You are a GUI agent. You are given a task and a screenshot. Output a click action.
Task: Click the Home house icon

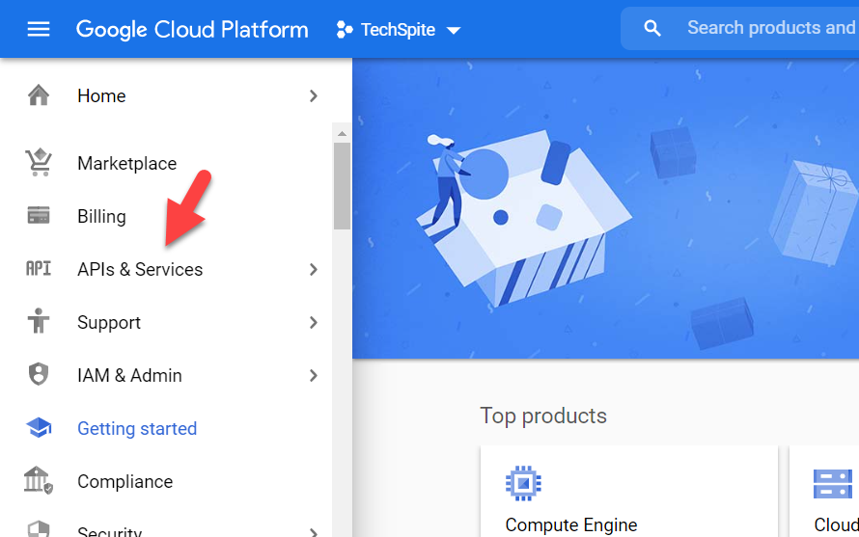point(39,95)
